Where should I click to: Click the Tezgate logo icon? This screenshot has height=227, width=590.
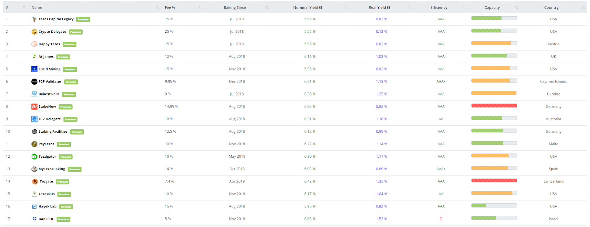click(35, 182)
